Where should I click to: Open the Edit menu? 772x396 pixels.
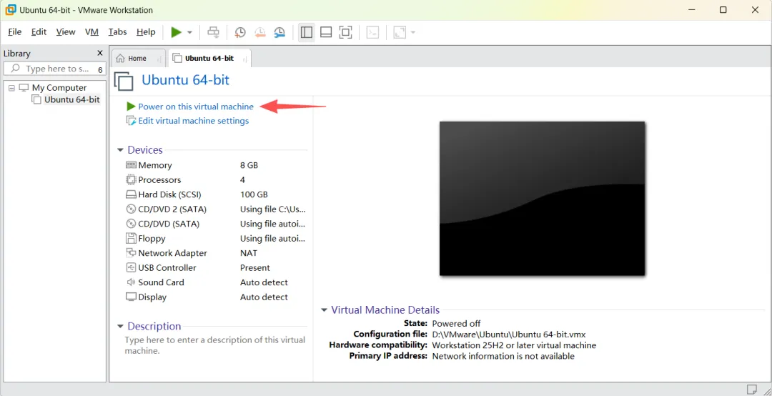[39, 32]
